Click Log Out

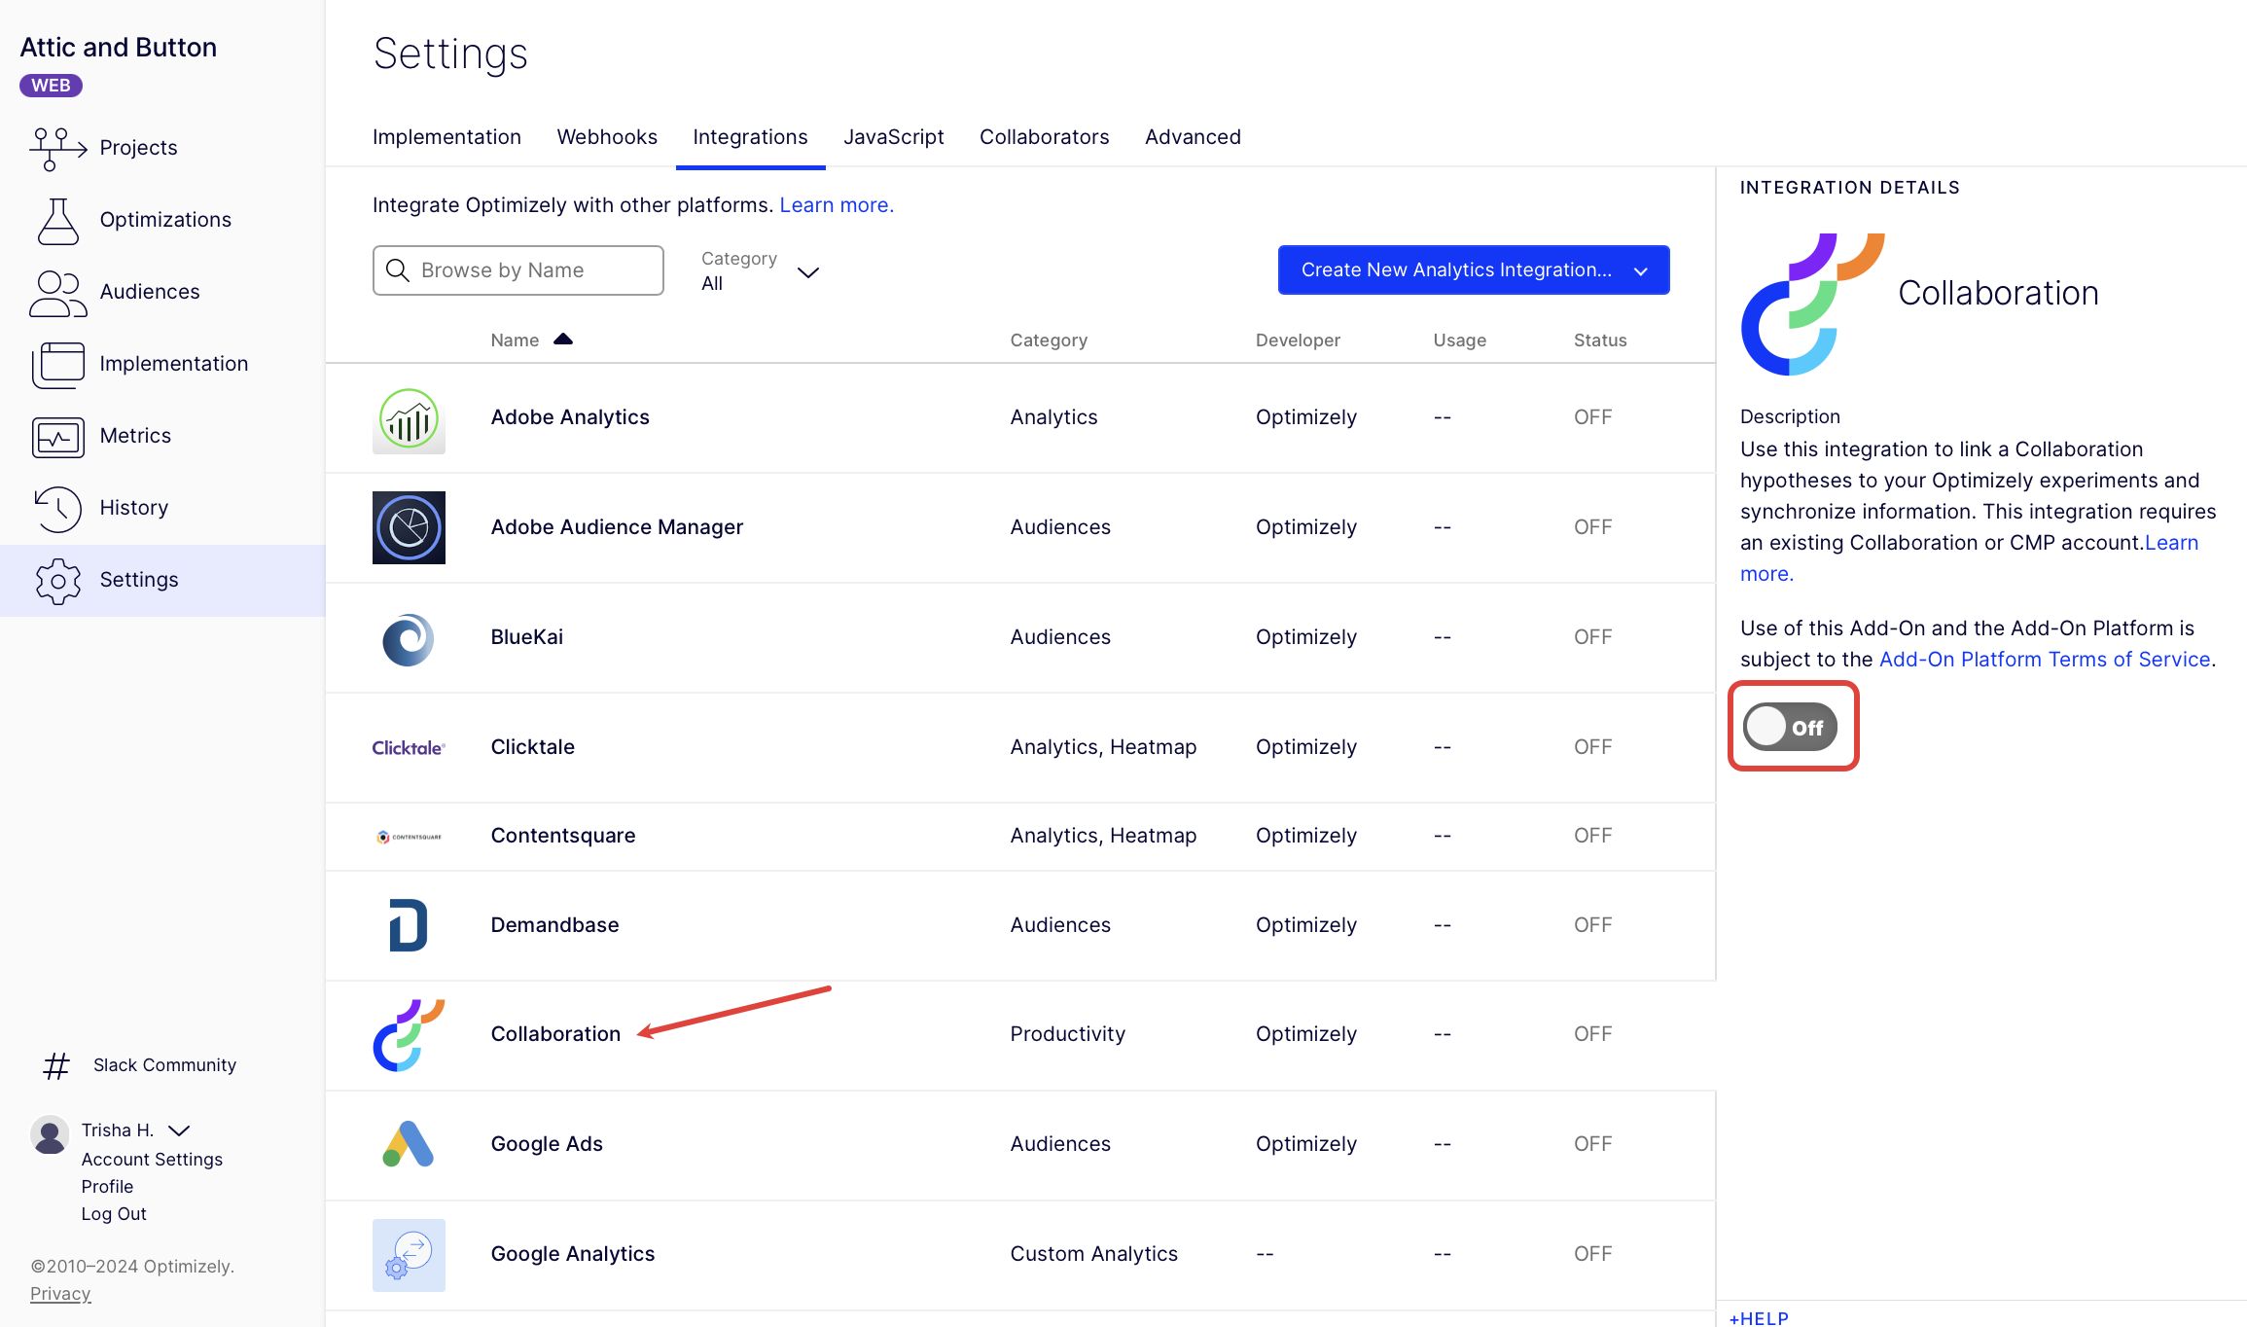114,1214
